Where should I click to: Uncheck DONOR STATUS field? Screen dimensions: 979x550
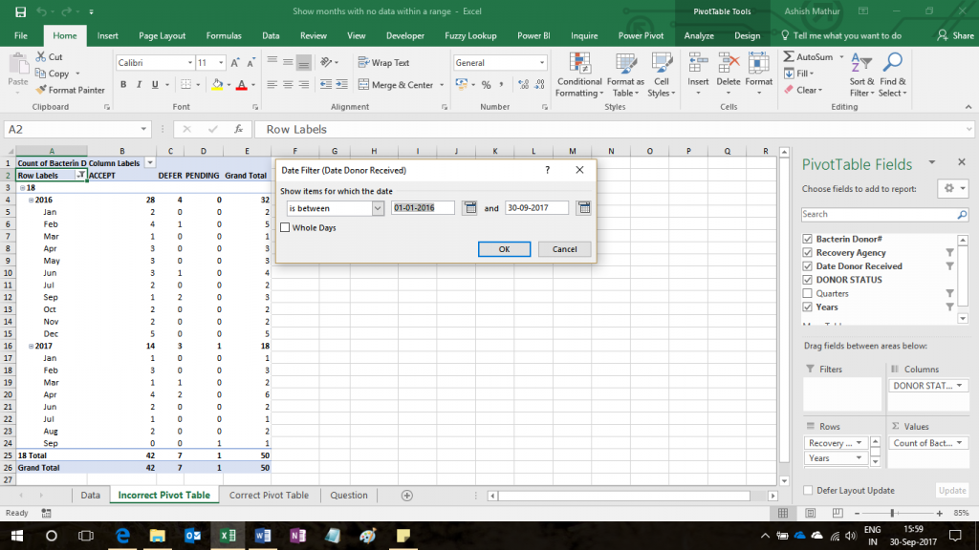[807, 280]
